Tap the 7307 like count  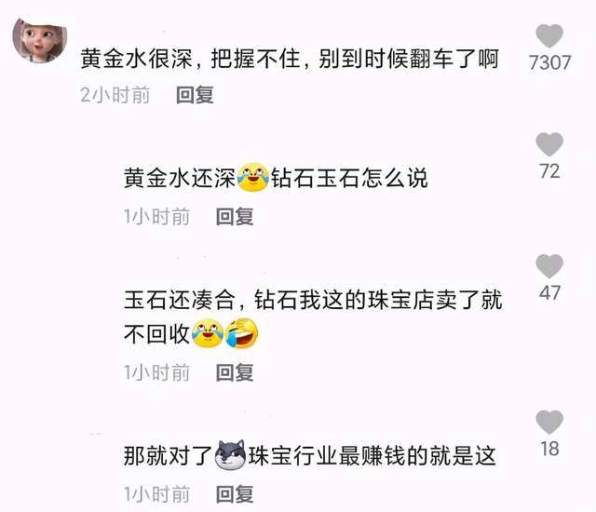[x=549, y=62]
